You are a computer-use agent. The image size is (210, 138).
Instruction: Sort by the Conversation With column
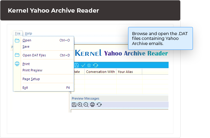(x=100, y=72)
